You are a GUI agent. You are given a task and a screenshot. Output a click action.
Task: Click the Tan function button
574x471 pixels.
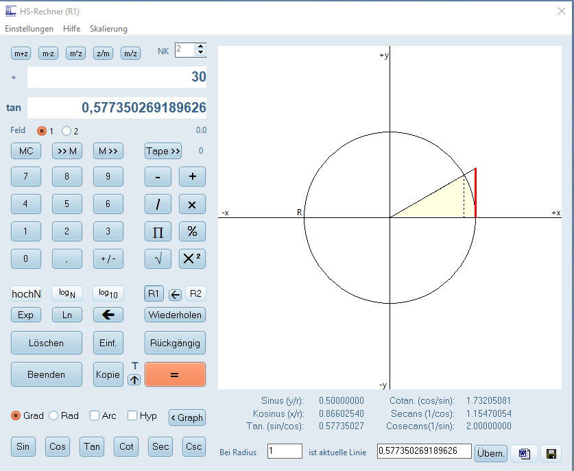(x=92, y=446)
